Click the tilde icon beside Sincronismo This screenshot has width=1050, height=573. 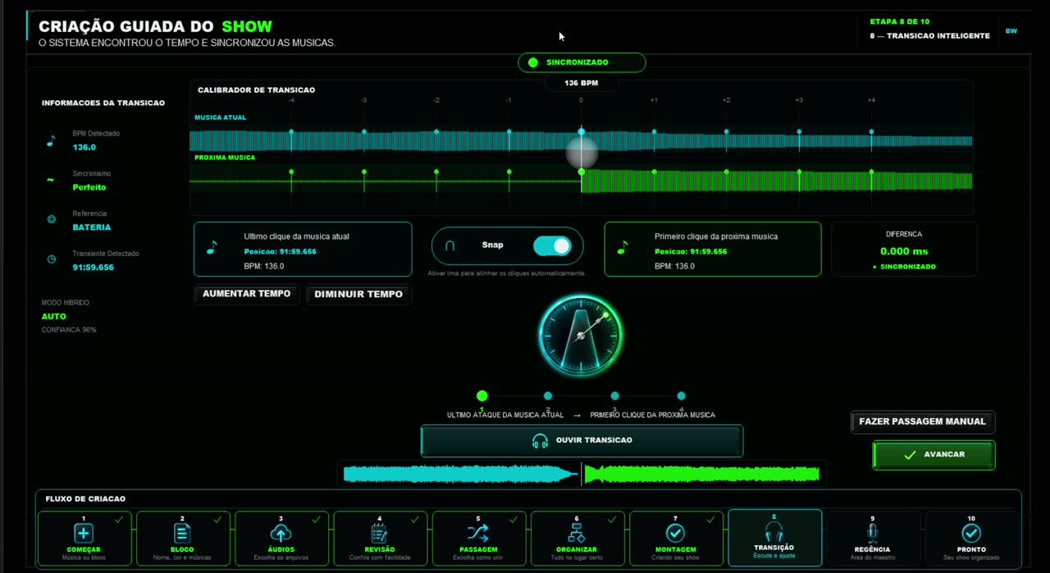51,180
